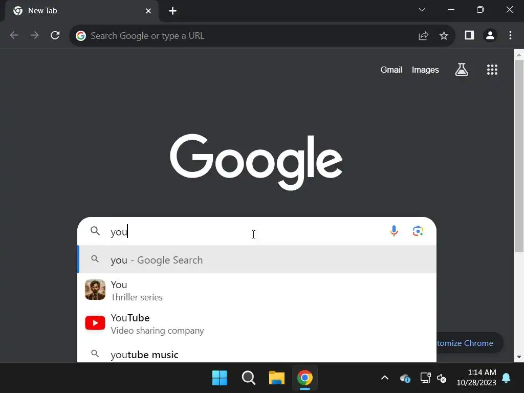
Task: Select "you - Google Search" suggestion
Action: pos(257,259)
